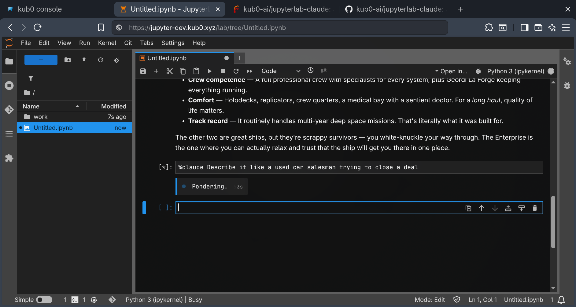This screenshot has width=576, height=307.
Task: Open the Extension Manager sidebar icon
Action: 9,158
